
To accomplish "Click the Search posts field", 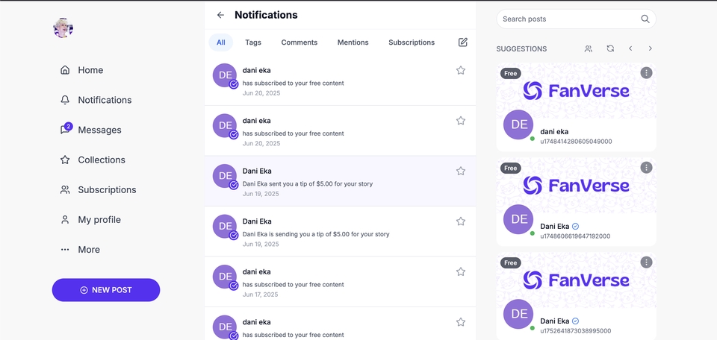I will tap(576, 19).
